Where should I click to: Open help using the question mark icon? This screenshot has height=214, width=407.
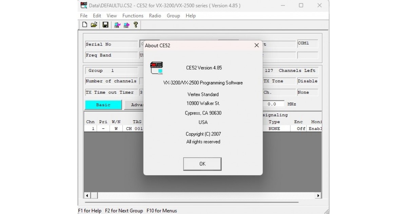136,24
